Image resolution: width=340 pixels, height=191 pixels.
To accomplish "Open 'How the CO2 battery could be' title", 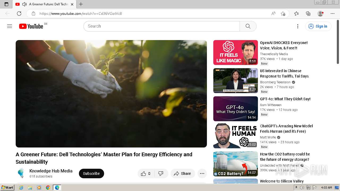I will (x=285, y=157).
